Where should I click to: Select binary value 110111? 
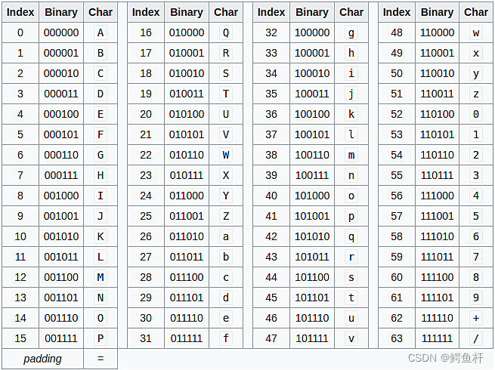438,175
